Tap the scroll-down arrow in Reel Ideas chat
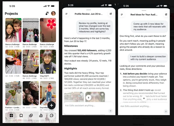 tap(144, 98)
